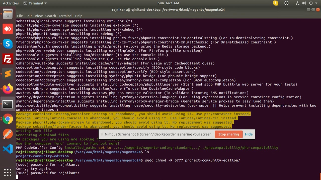The image size is (321, 180).
Task: Expand the system menu arrow
Action: point(316,3)
